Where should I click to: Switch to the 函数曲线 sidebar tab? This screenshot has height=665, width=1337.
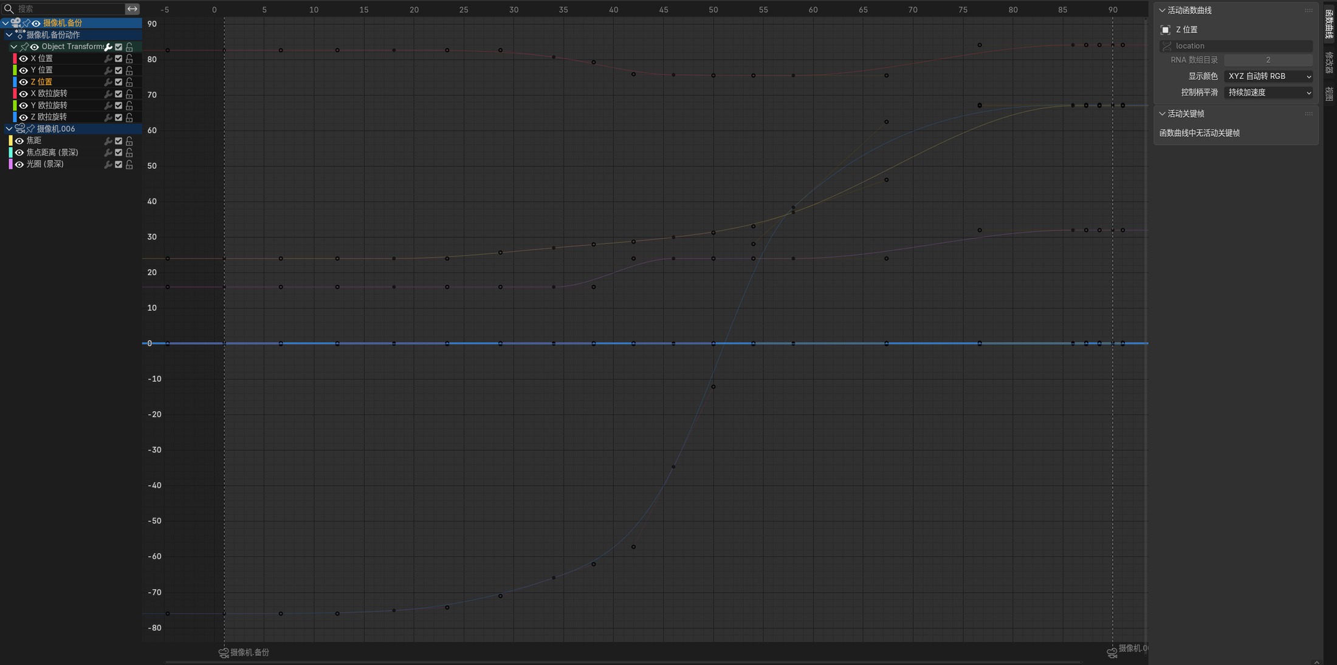(x=1330, y=24)
